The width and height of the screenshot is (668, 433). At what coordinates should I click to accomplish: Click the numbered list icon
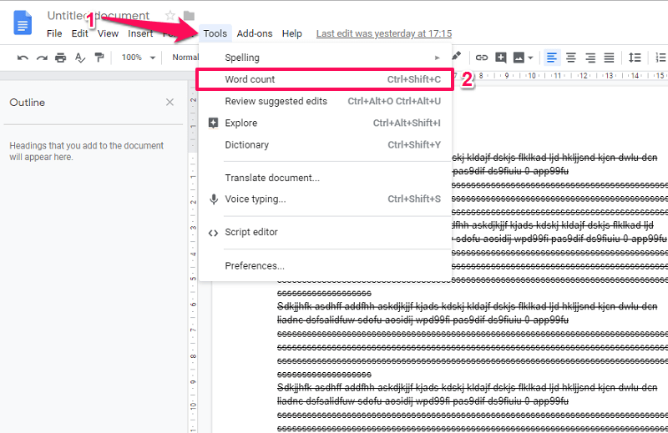(x=660, y=58)
